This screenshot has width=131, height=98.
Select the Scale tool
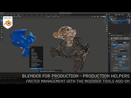click(x=2, y=30)
